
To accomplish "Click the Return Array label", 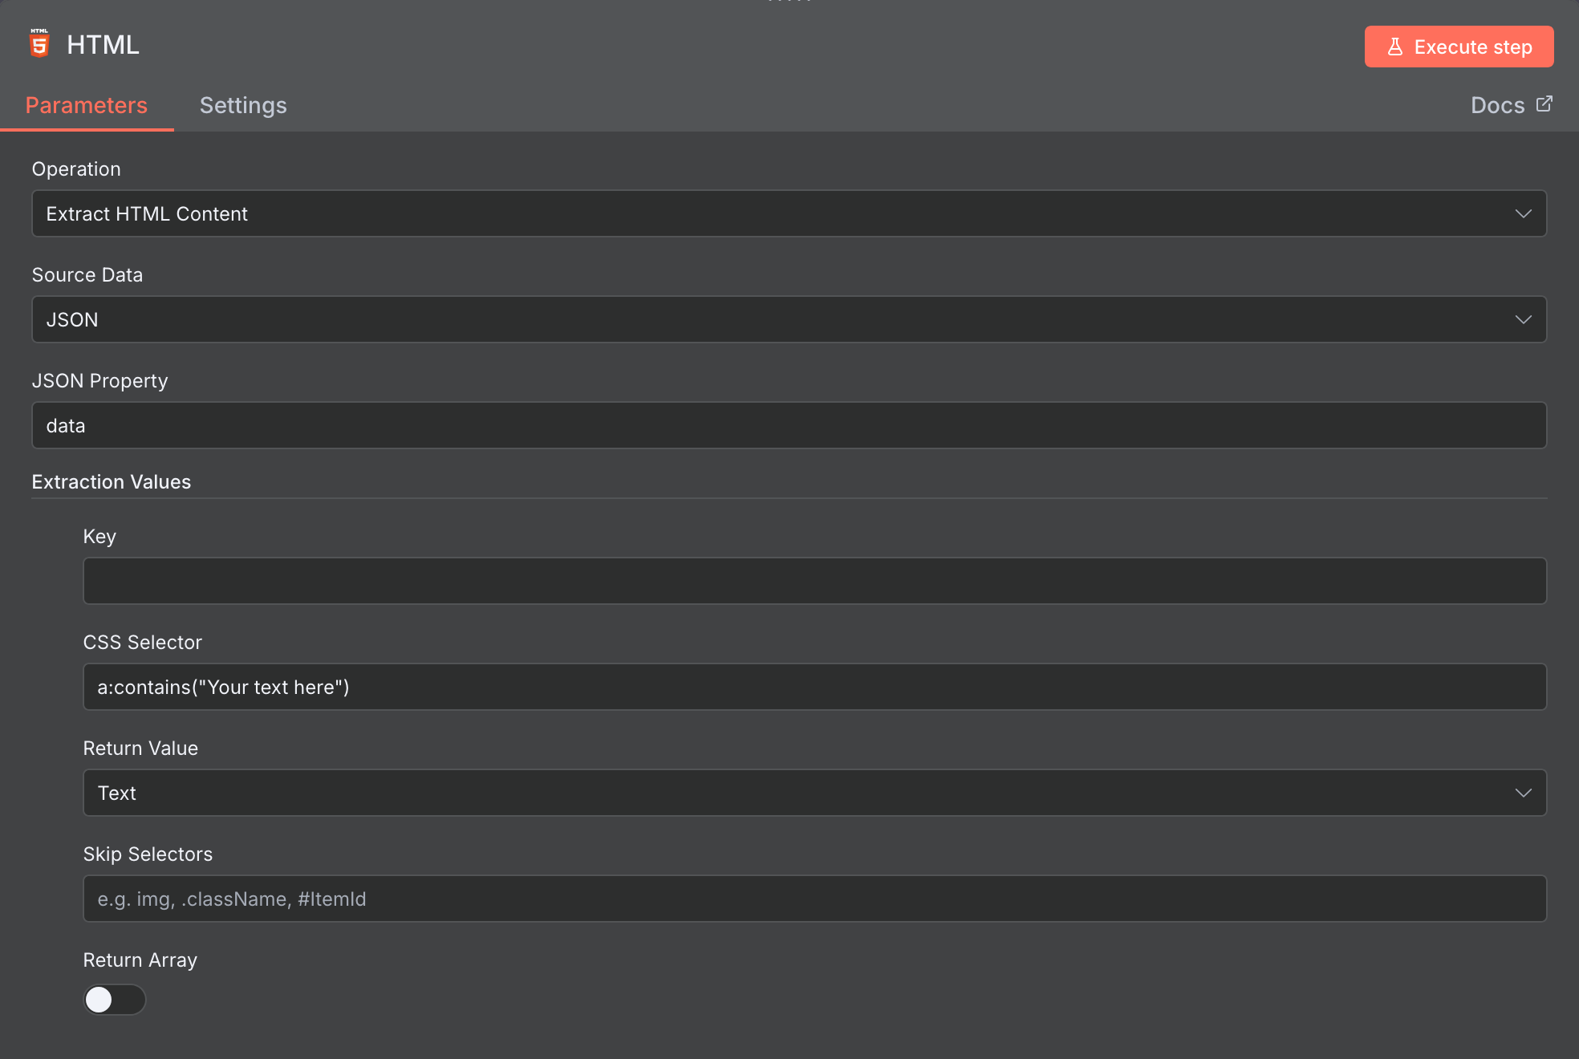I will (140, 960).
